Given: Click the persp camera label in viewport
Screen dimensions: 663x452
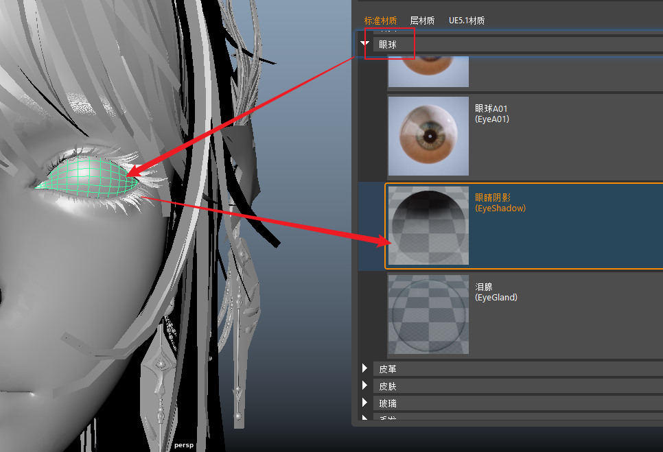Looking at the screenshot, I should click(184, 445).
